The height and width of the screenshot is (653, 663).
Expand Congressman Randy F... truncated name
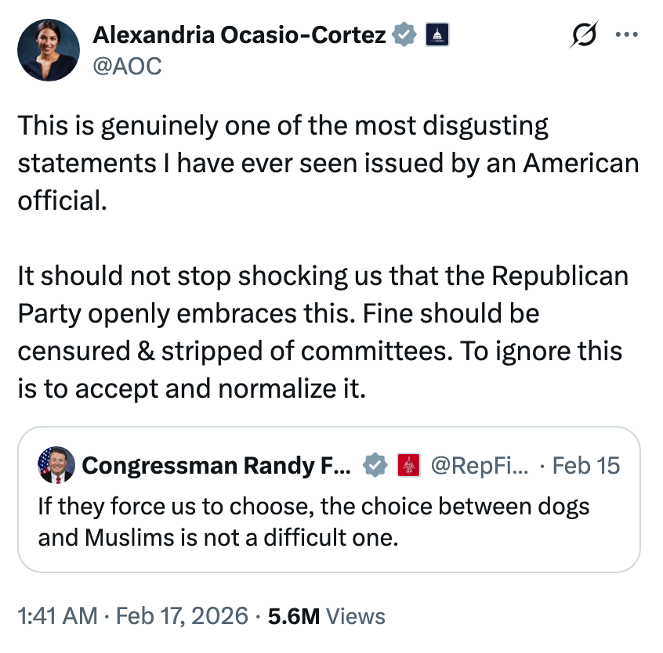click(x=219, y=465)
